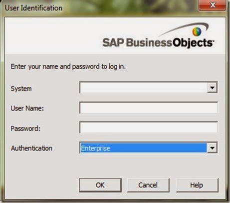Select the highlighted Enterprise authentication value
230x203 pixels.
(143, 148)
